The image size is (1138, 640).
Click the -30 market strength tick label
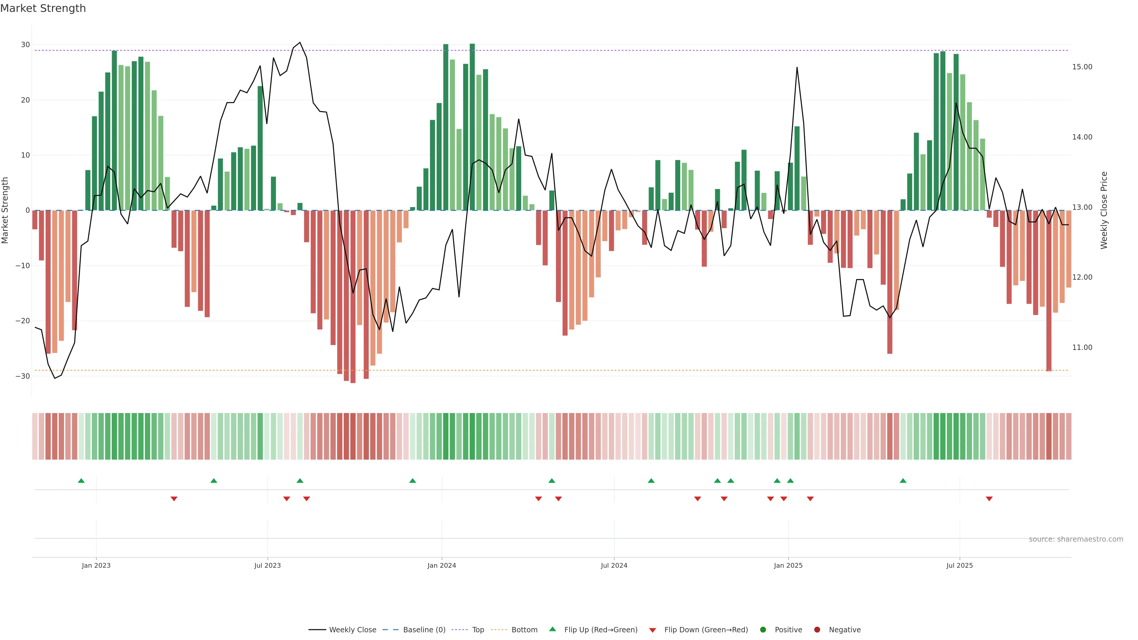(x=23, y=376)
